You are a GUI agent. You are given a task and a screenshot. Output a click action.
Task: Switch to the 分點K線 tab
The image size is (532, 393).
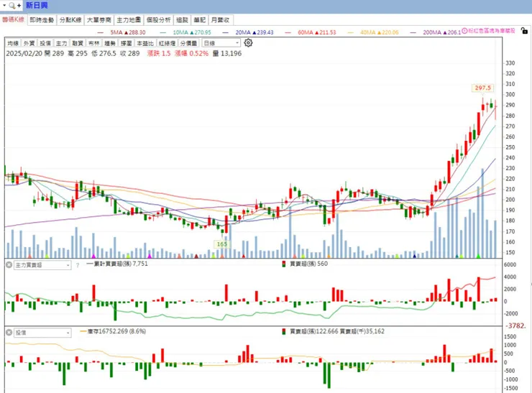pyautogui.click(x=70, y=20)
